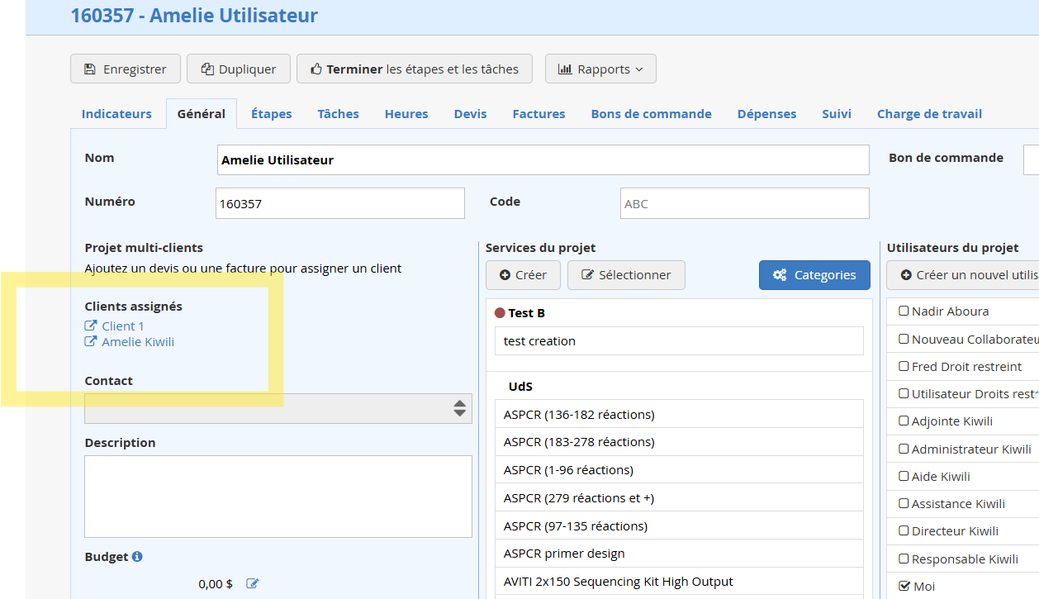Go to the Factures tab
The width and height of the screenshot is (1039, 599).
[x=539, y=114]
